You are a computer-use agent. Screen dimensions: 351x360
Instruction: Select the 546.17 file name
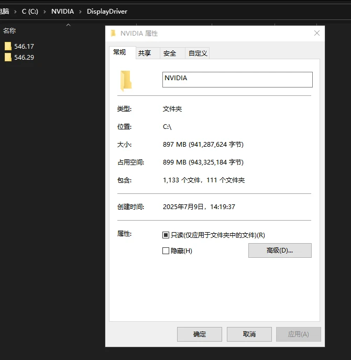pos(24,47)
